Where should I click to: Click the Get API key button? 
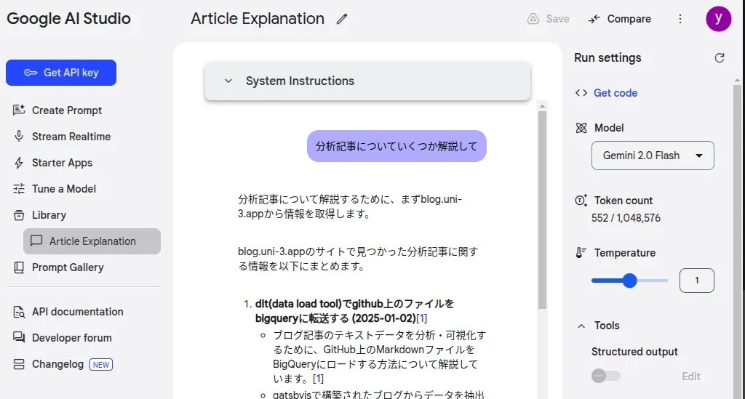tap(61, 73)
